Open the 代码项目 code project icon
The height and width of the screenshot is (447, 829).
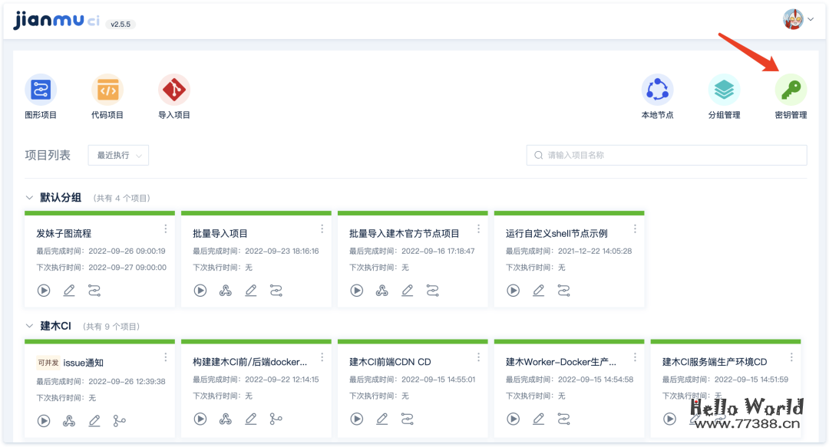(x=107, y=90)
